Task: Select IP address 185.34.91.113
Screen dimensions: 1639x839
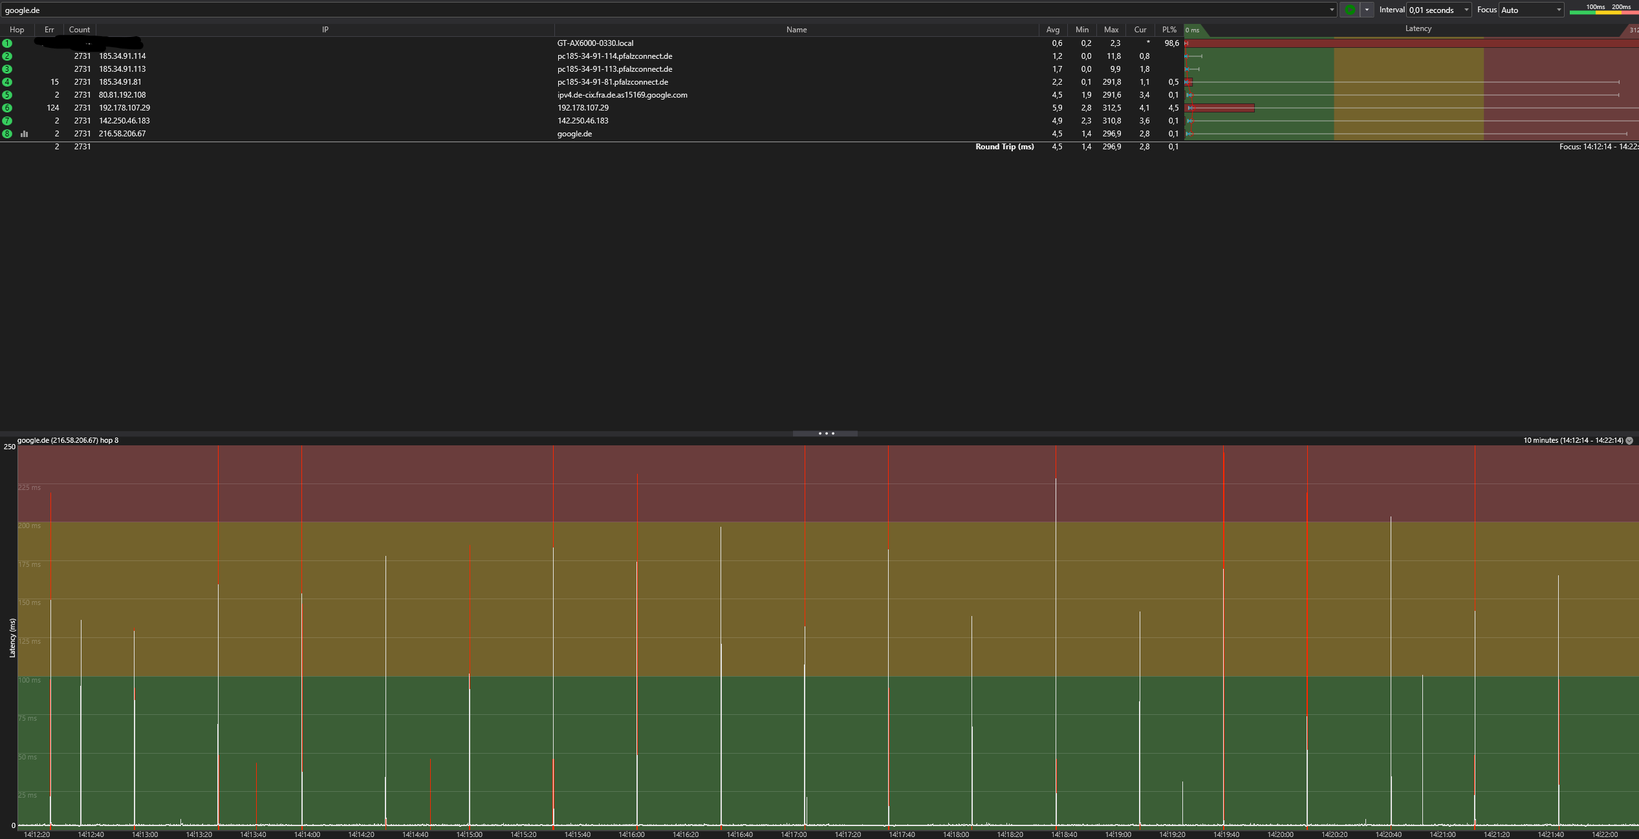Action: click(x=122, y=69)
